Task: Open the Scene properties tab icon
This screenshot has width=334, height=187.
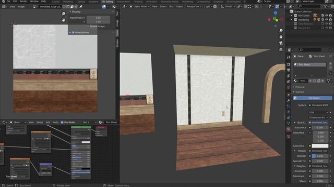Action: pyautogui.click(x=289, y=82)
